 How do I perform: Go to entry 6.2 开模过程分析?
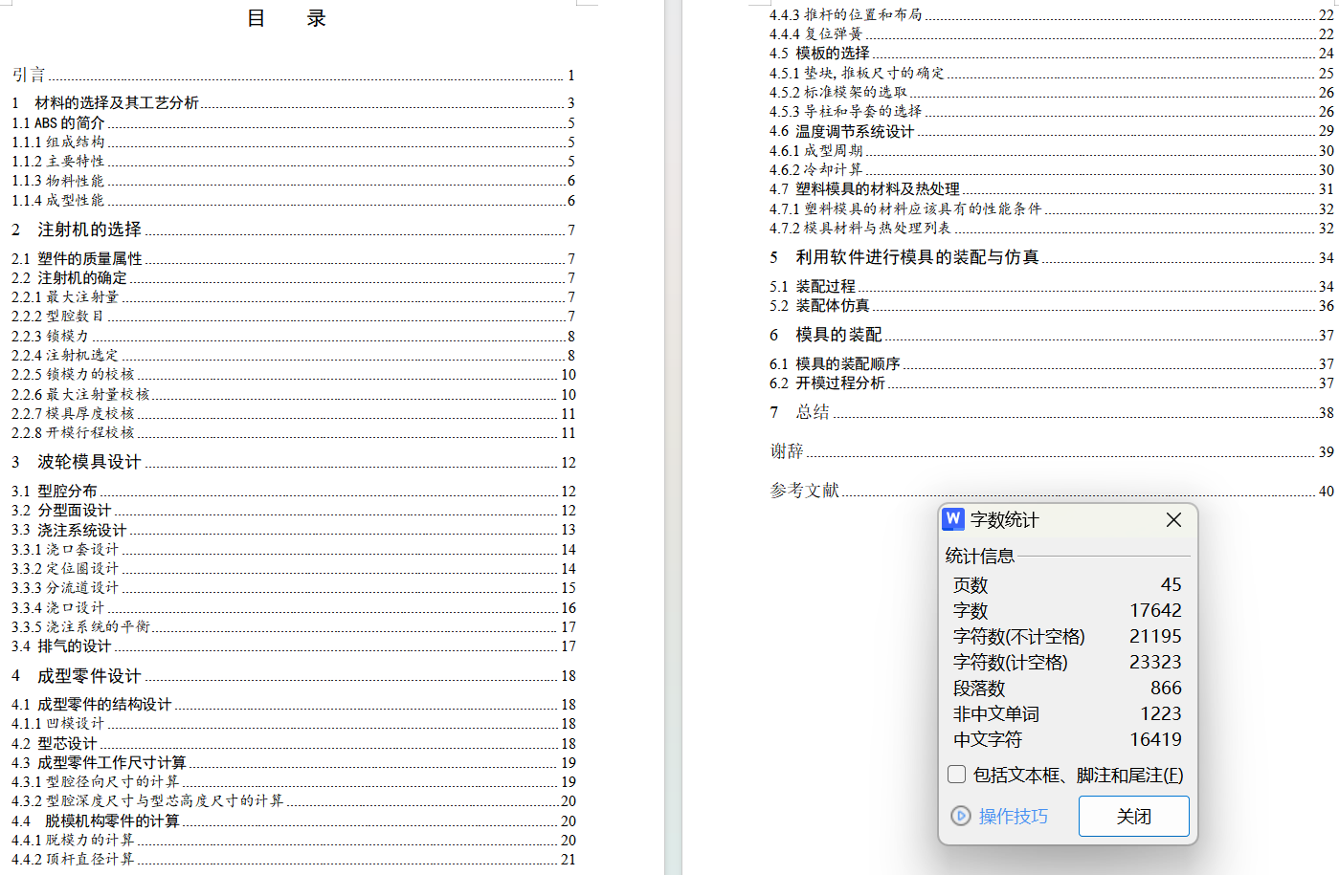click(1051, 383)
